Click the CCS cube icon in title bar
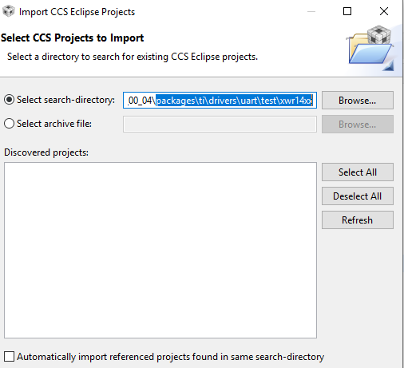404x368 pixels. [8, 11]
